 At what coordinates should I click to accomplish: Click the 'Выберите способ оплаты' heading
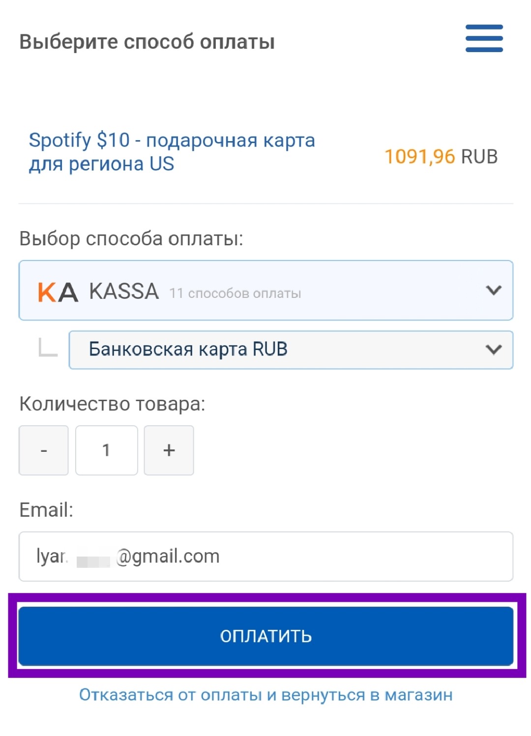pyautogui.click(x=147, y=42)
